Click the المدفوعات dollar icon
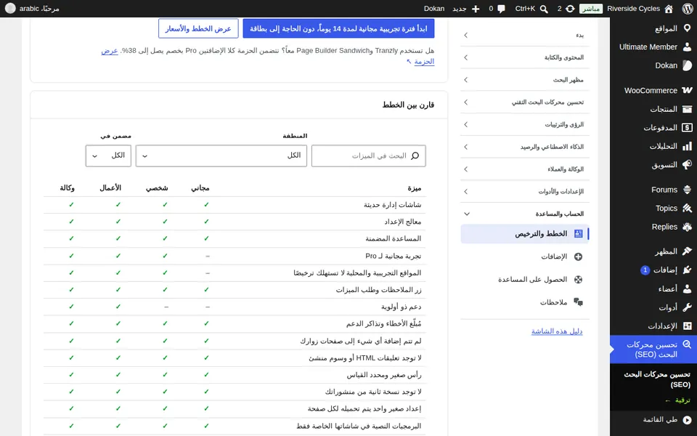 [687, 128]
